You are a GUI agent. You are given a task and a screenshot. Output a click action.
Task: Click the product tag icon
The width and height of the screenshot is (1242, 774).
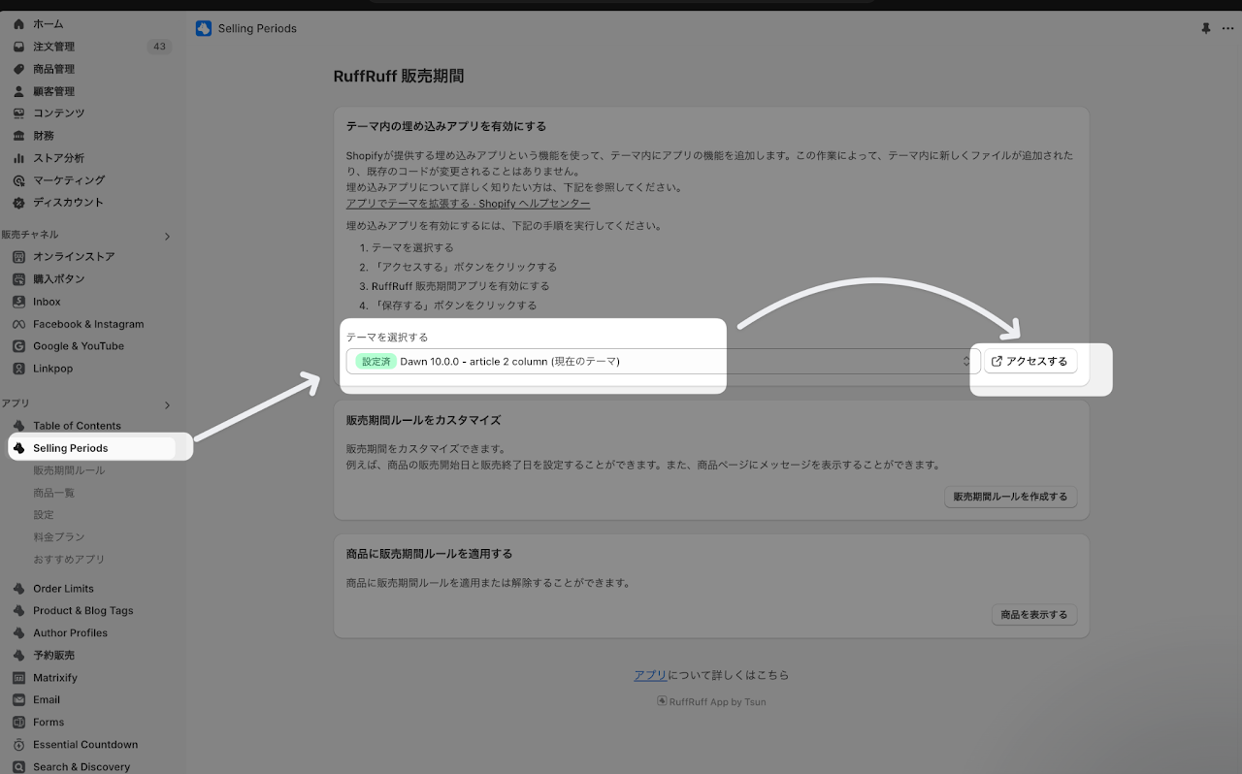[18, 69]
